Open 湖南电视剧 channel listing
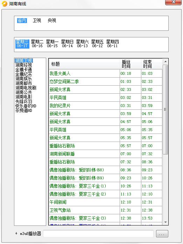 (26, 88)
